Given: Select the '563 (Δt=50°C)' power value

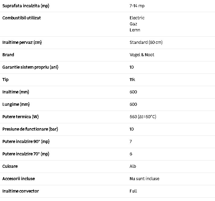Looking at the screenshot, I should coord(143,117).
